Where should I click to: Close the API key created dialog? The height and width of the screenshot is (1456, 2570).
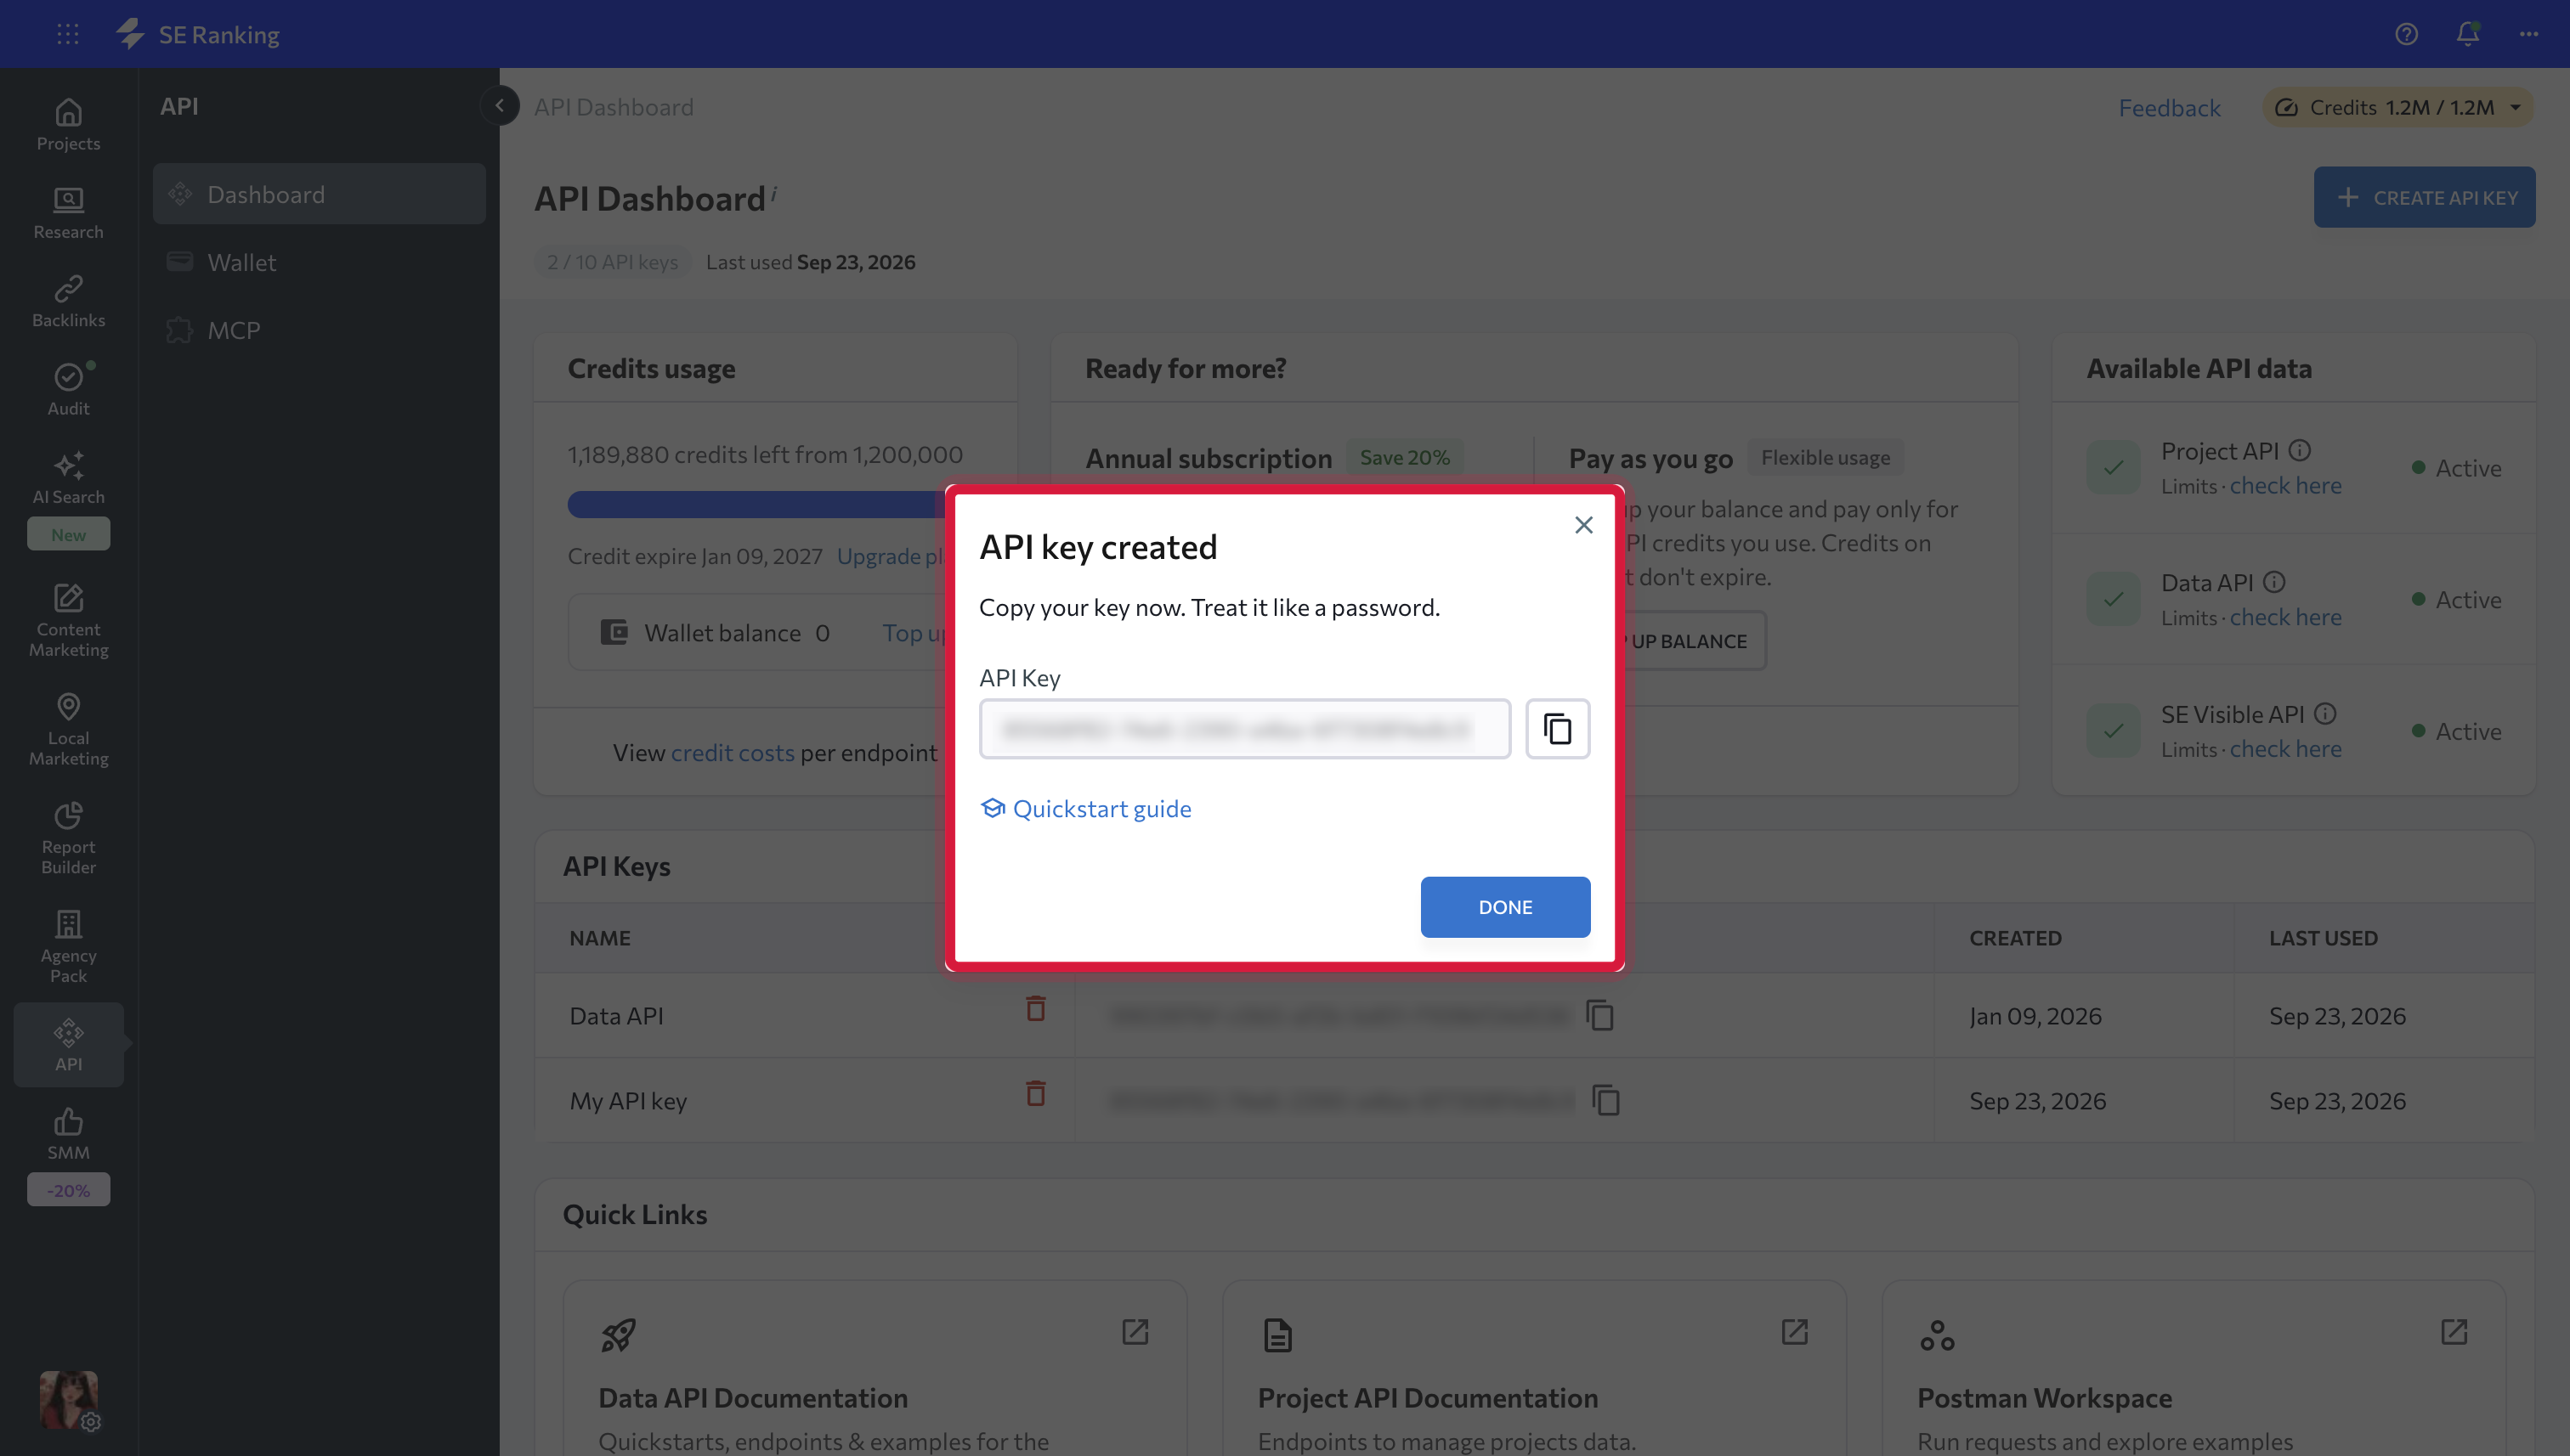click(1582, 525)
